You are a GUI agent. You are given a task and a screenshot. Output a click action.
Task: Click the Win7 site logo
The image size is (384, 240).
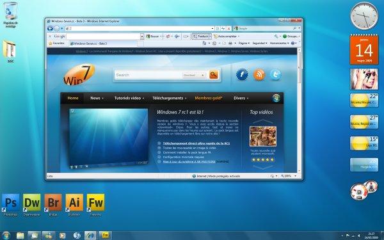79,75
